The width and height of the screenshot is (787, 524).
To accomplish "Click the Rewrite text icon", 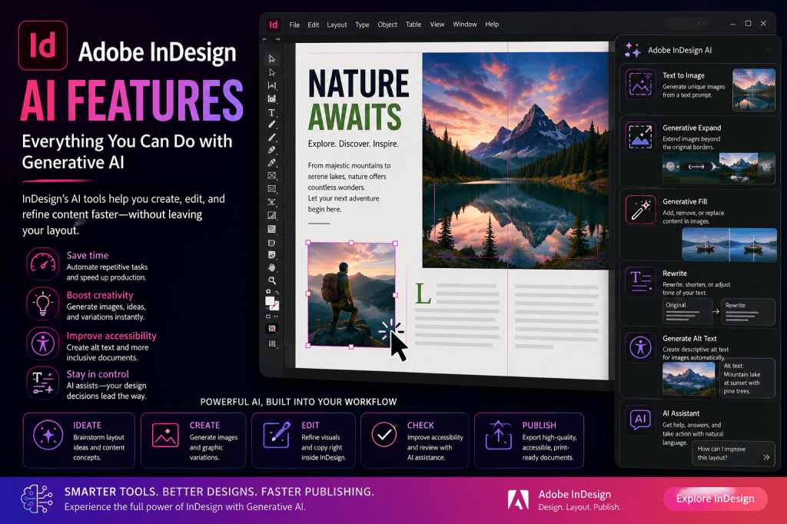I will (640, 281).
